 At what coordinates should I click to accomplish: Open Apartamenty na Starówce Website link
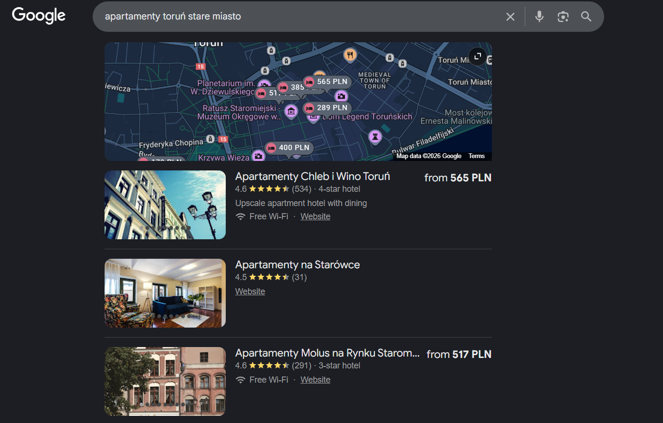click(250, 291)
